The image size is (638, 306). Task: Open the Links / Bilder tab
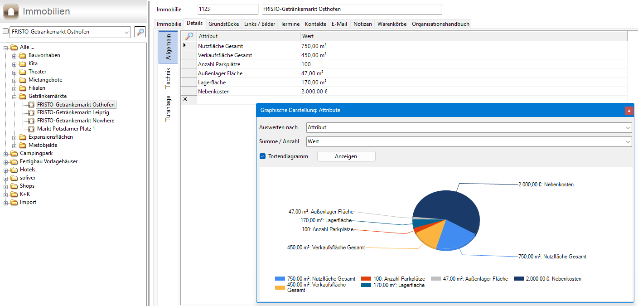click(260, 24)
